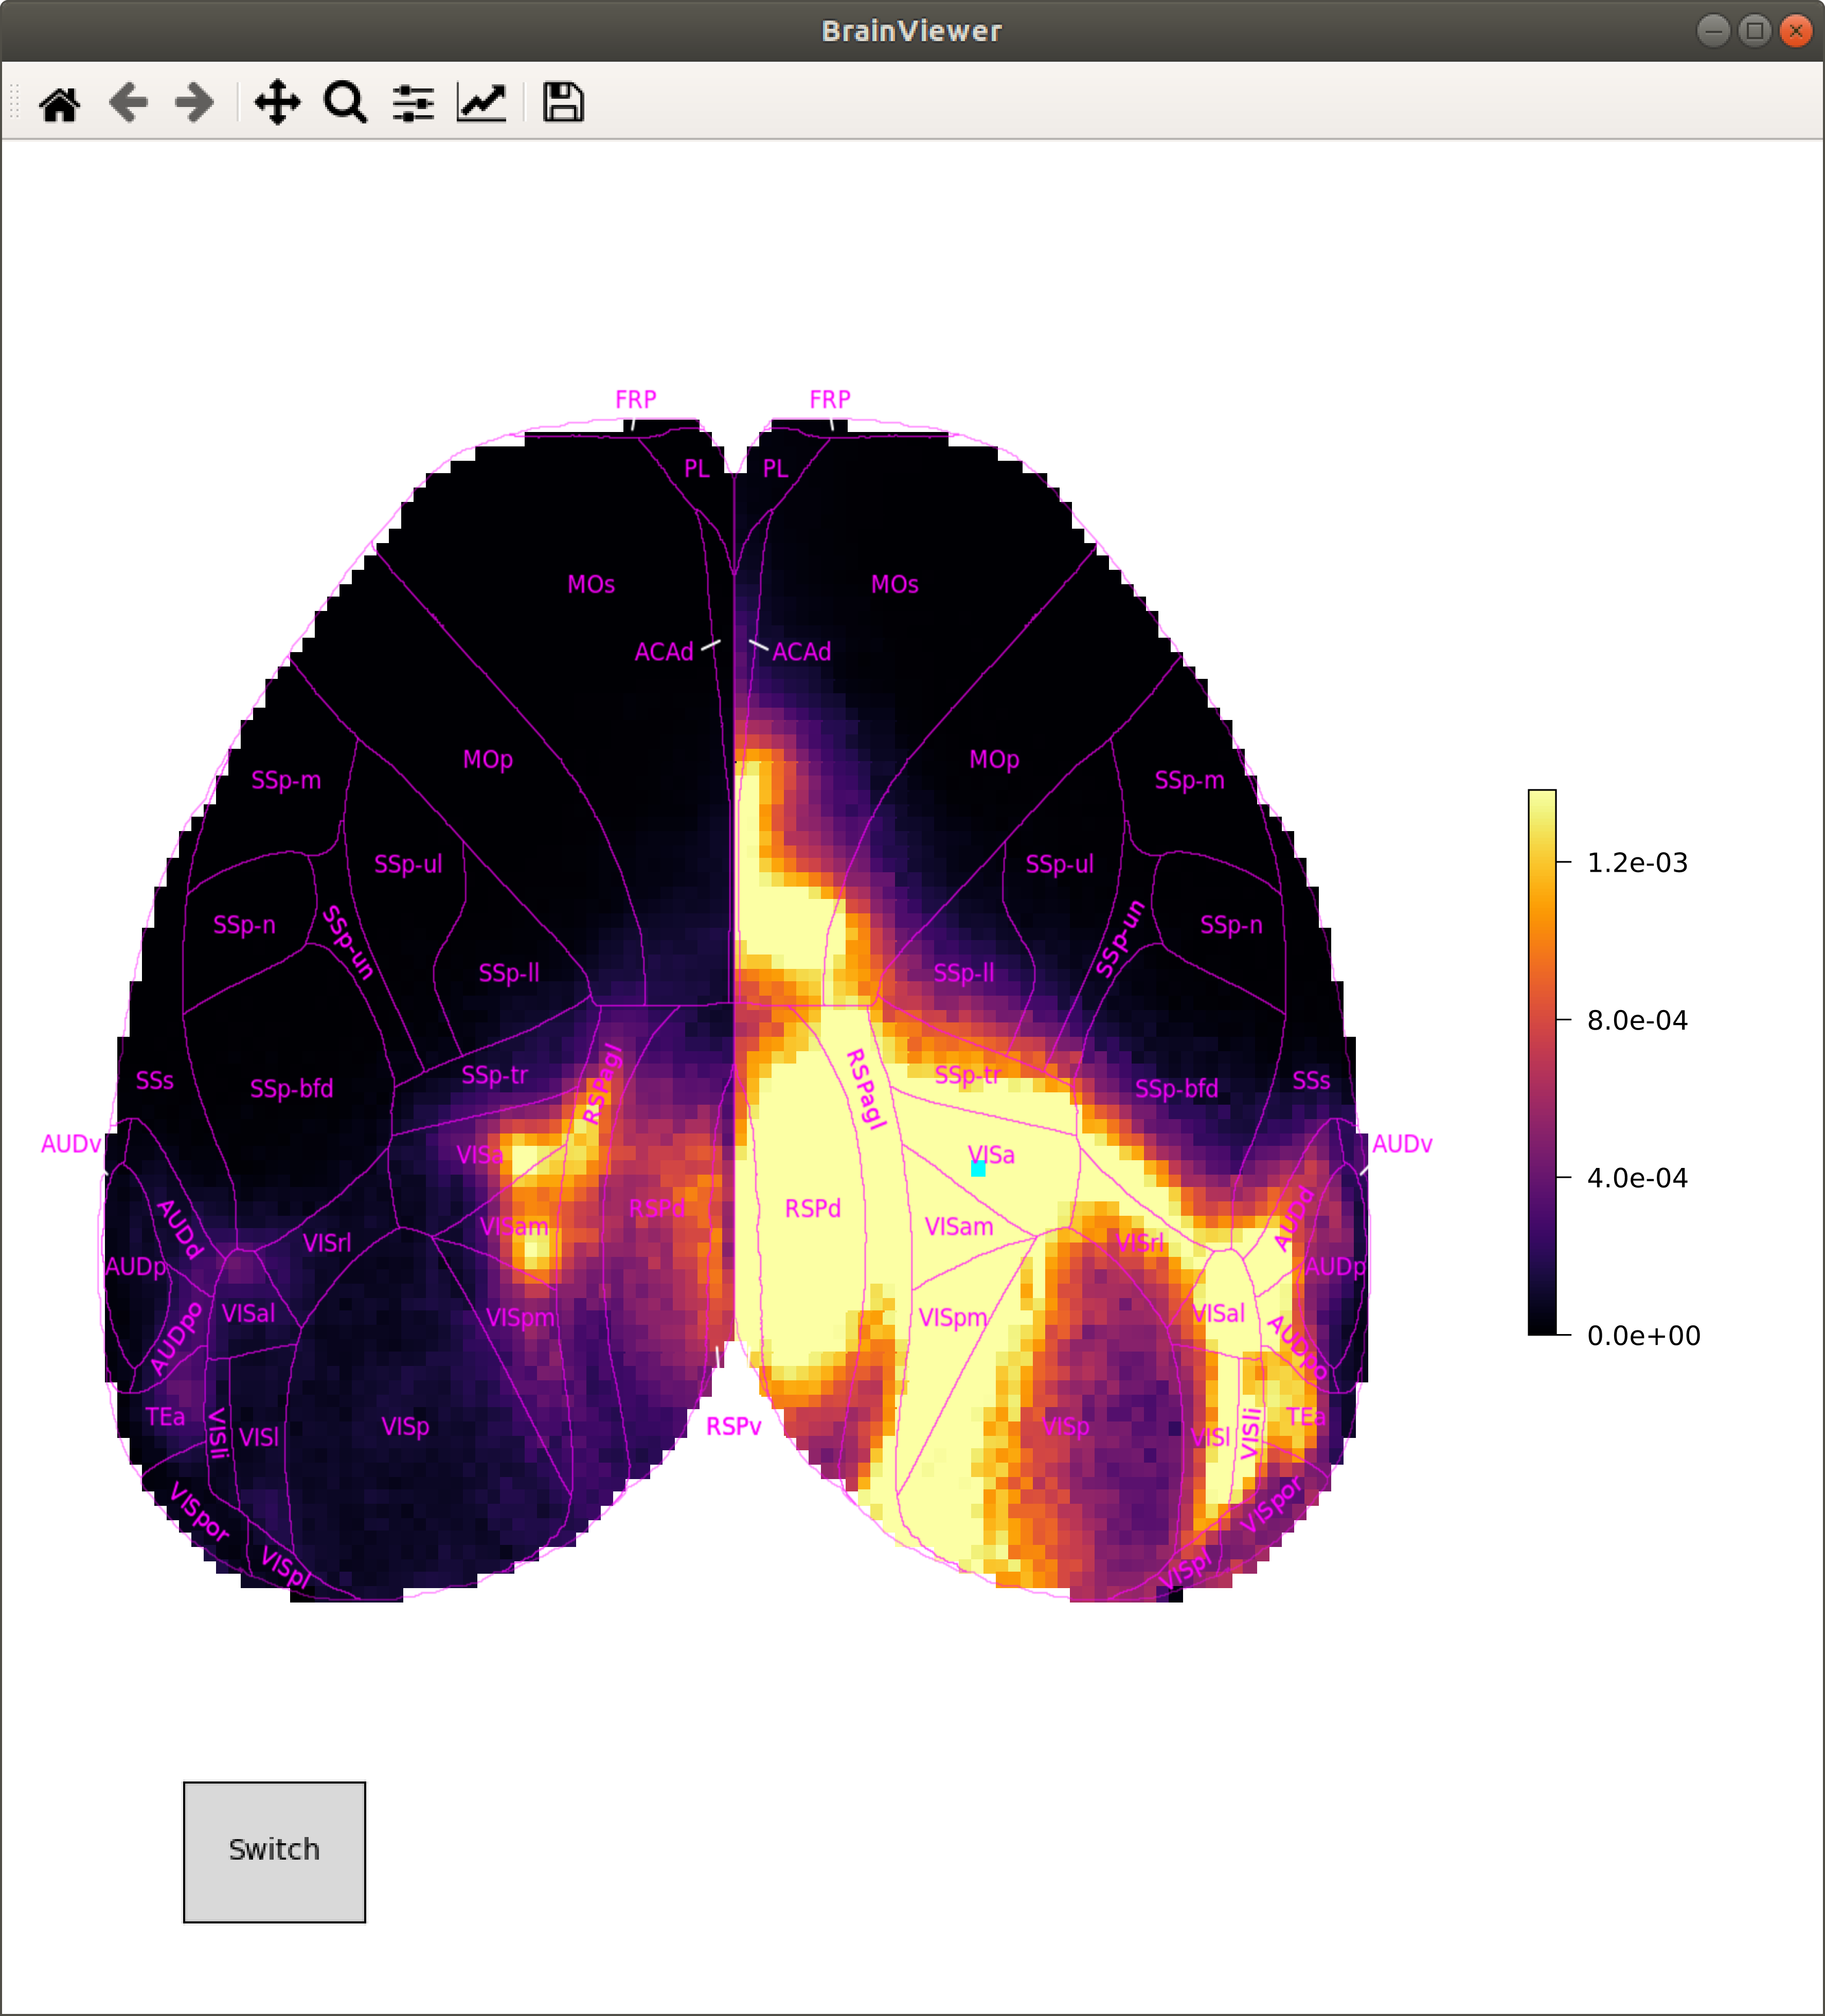Click the left SSp-bfd region
The height and width of the screenshot is (2016, 1825).
pos(291,1089)
